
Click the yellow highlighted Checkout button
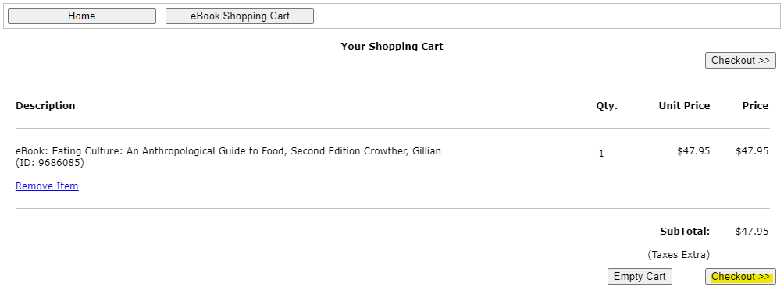pos(740,277)
